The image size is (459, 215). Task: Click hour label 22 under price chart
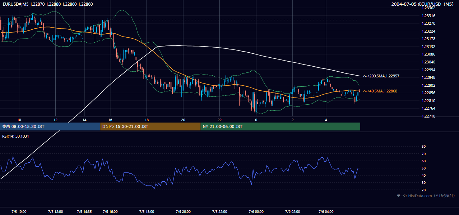point(219,120)
